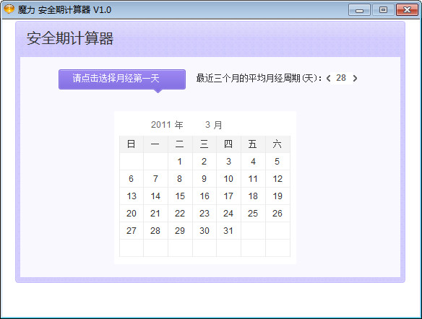This screenshot has width=422, height=319.
Task: Click the 一 Monday column header
Action: click(x=155, y=144)
